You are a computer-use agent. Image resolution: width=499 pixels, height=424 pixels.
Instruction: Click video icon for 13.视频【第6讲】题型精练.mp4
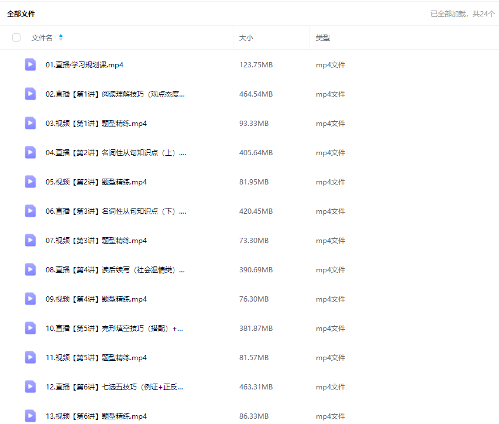point(30,416)
